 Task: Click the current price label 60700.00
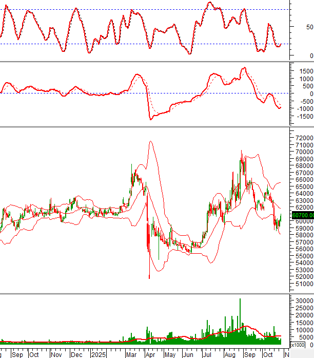(x=302, y=215)
